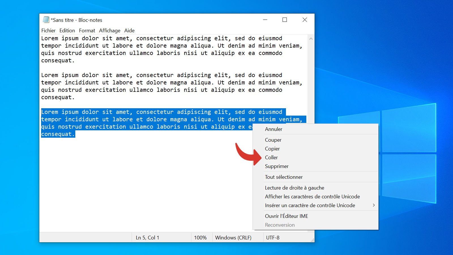Choose Tout sélectionner in the context menu

pyautogui.click(x=315, y=177)
